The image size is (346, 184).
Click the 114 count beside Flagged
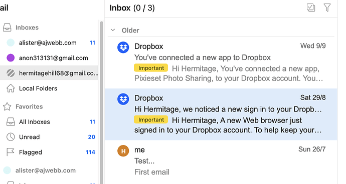pyautogui.click(x=90, y=152)
